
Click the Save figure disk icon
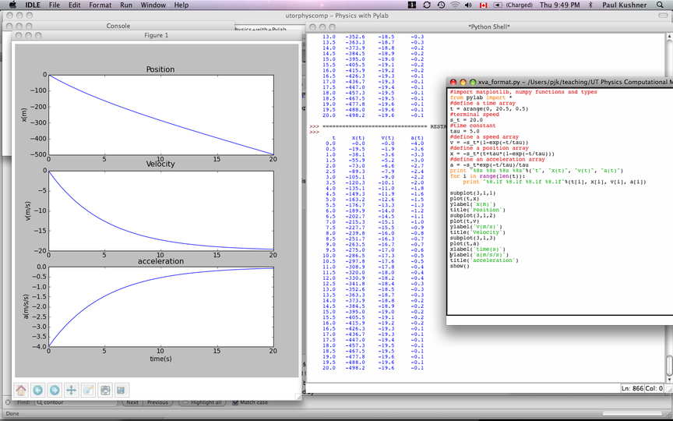point(121,390)
